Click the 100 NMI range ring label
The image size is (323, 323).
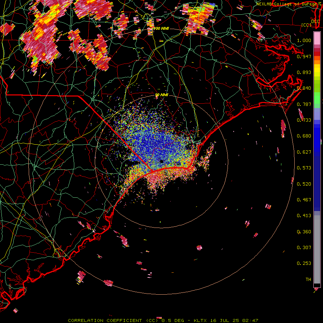click(x=161, y=28)
